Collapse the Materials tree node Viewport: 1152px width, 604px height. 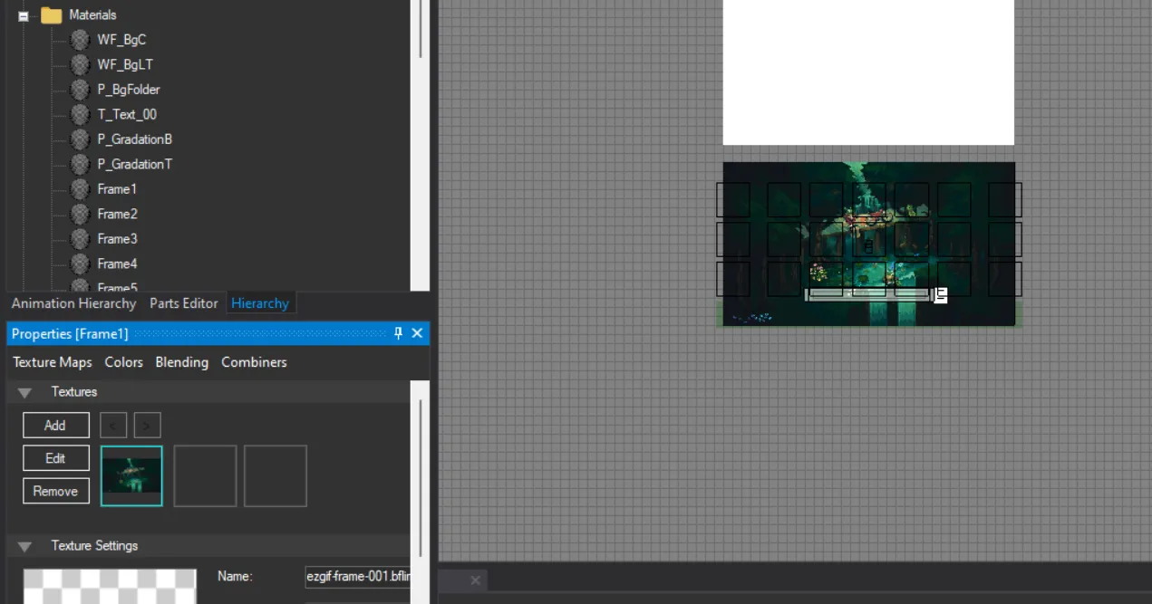tap(24, 16)
